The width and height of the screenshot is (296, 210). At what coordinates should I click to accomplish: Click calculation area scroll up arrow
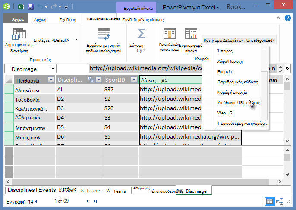[287, 150]
